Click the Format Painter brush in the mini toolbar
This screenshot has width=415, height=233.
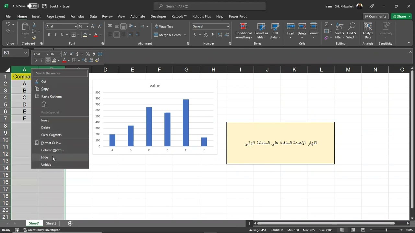pos(97,60)
